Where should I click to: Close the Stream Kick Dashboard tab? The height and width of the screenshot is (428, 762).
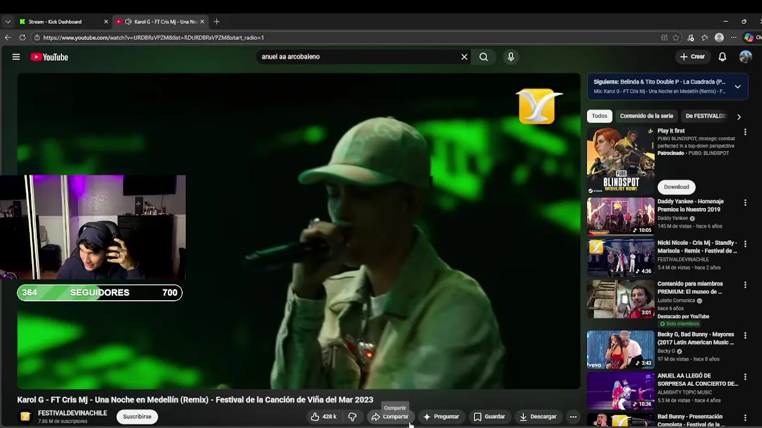coord(106,21)
